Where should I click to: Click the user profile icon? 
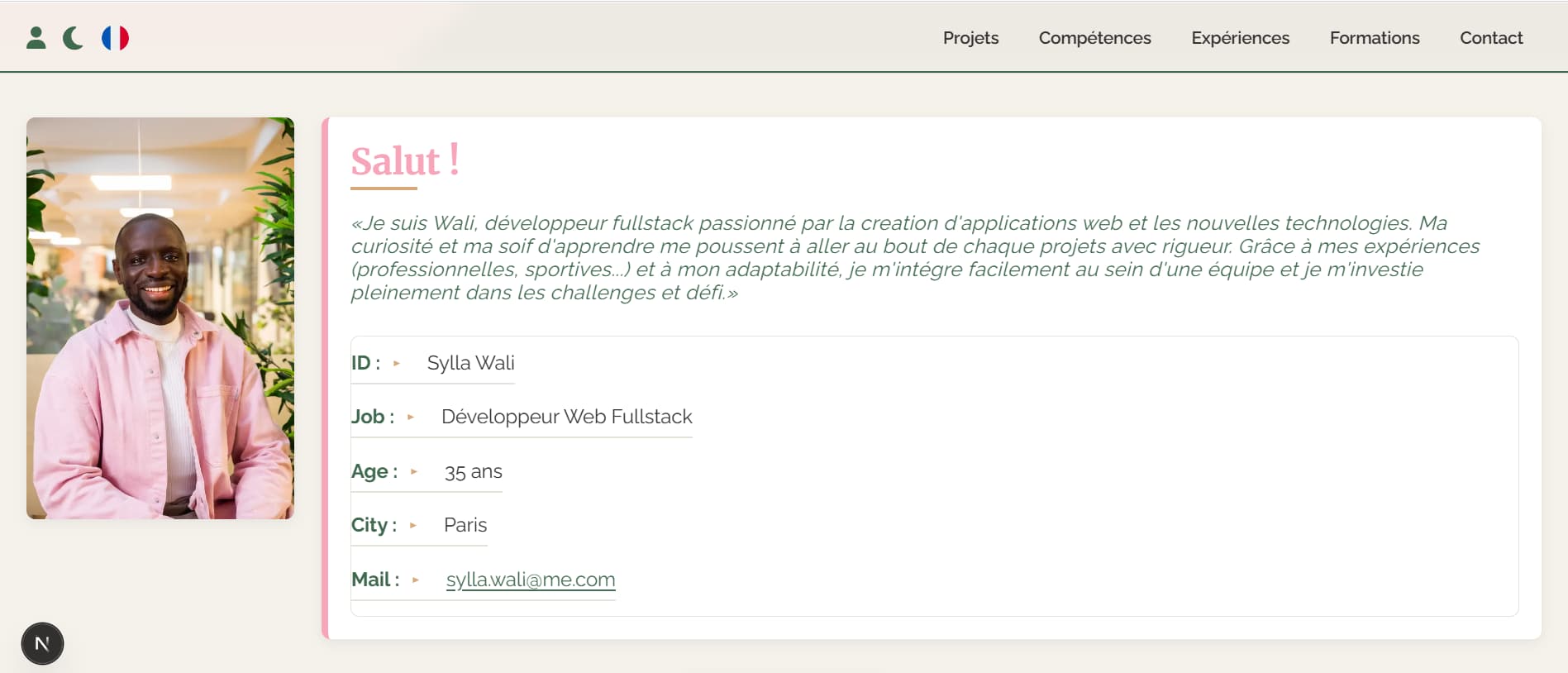pyautogui.click(x=36, y=38)
